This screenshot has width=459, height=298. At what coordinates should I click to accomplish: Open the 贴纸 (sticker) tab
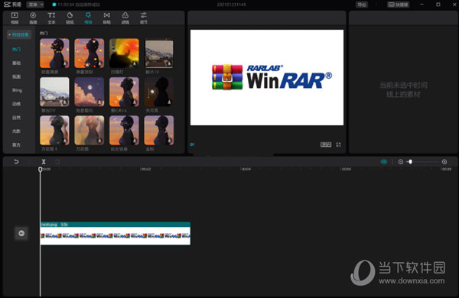(x=70, y=18)
